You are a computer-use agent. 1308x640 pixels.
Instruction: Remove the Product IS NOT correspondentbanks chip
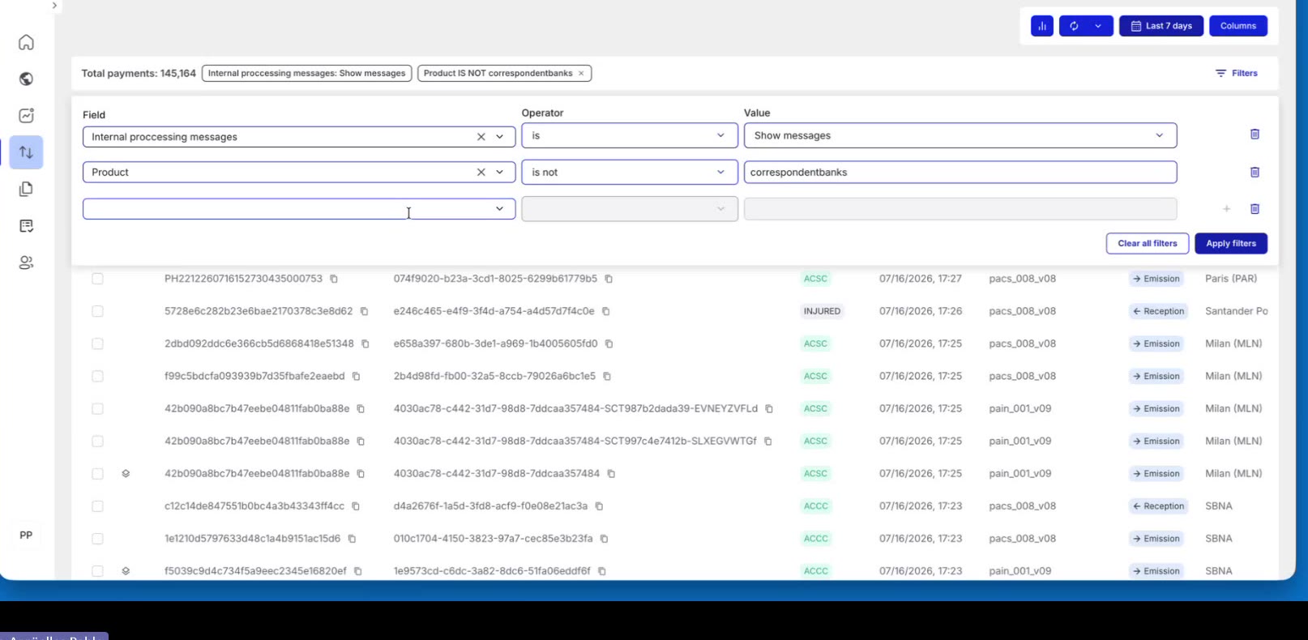[581, 74]
